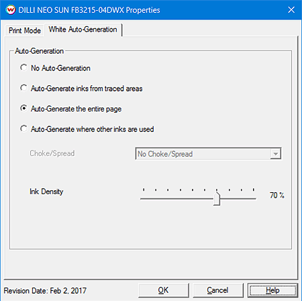
Task: Click the grayed-out Choke/Spread label
Action: coord(52,153)
